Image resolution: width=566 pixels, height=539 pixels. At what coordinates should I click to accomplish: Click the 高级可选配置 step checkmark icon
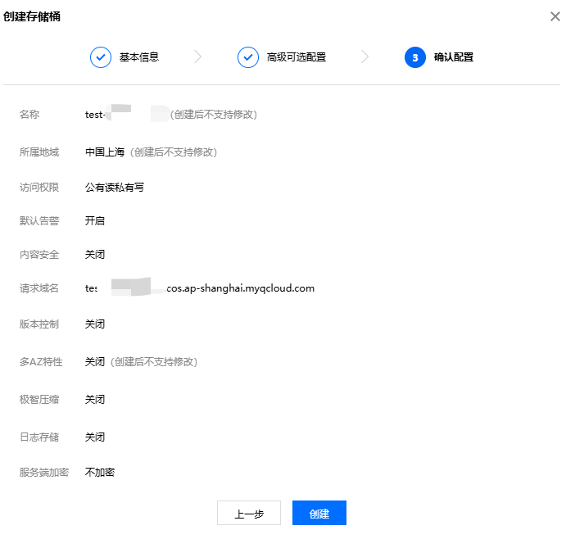click(x=248, y=57)
